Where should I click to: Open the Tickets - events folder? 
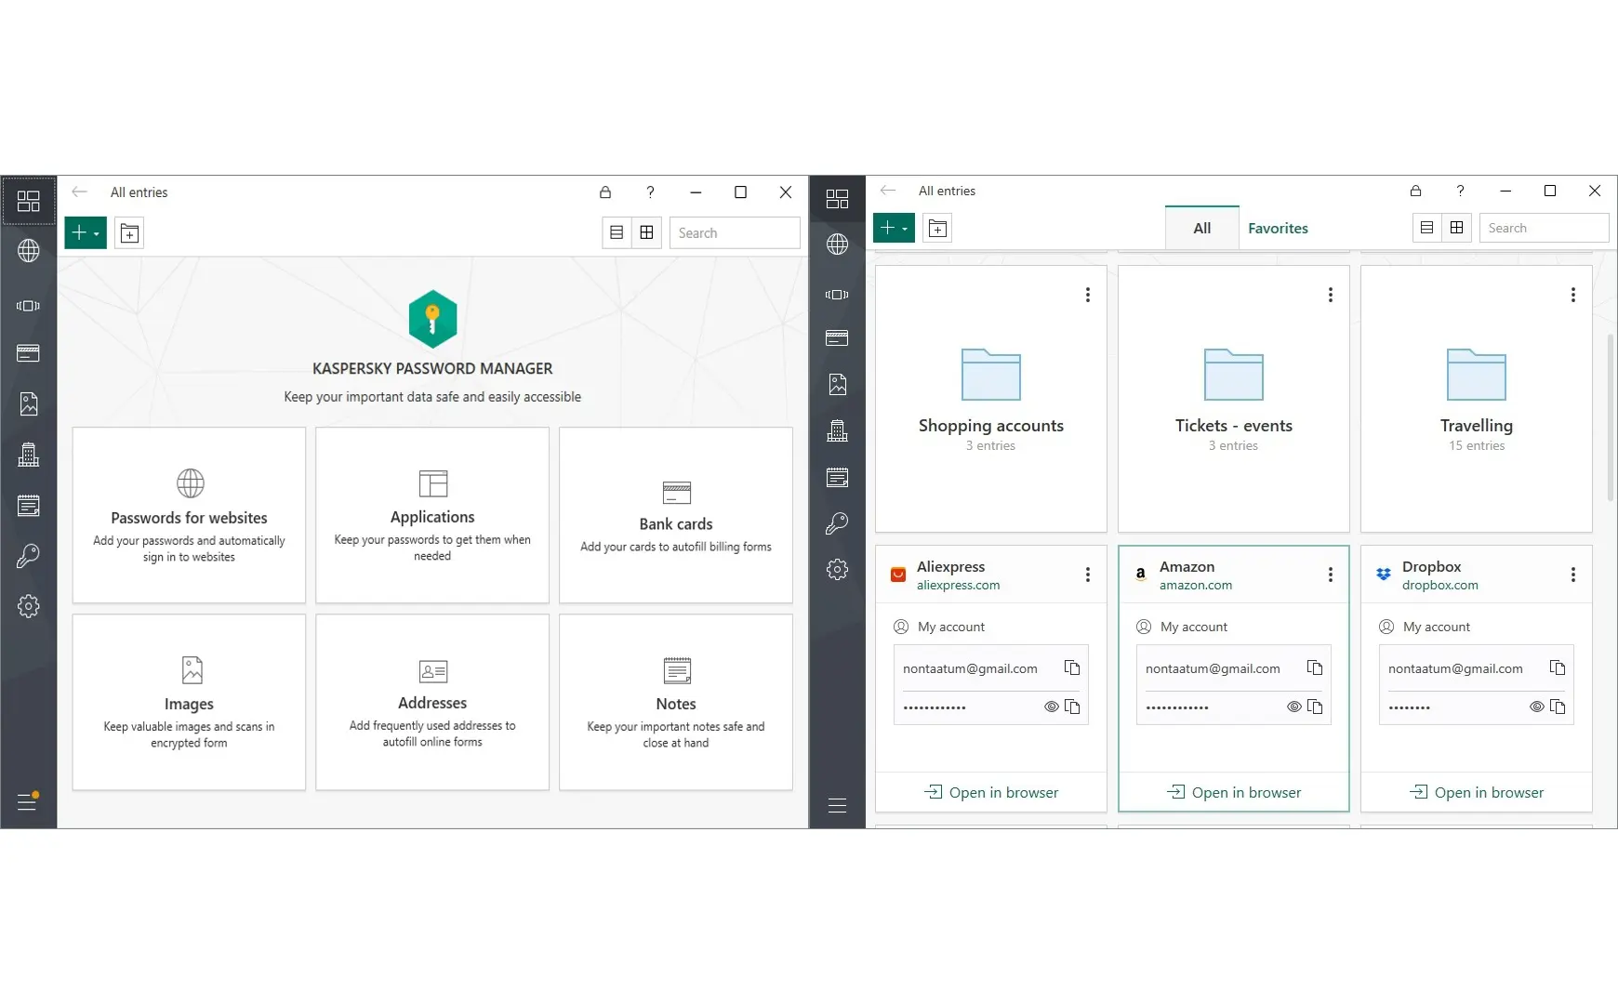click(x=1233, y=399)
